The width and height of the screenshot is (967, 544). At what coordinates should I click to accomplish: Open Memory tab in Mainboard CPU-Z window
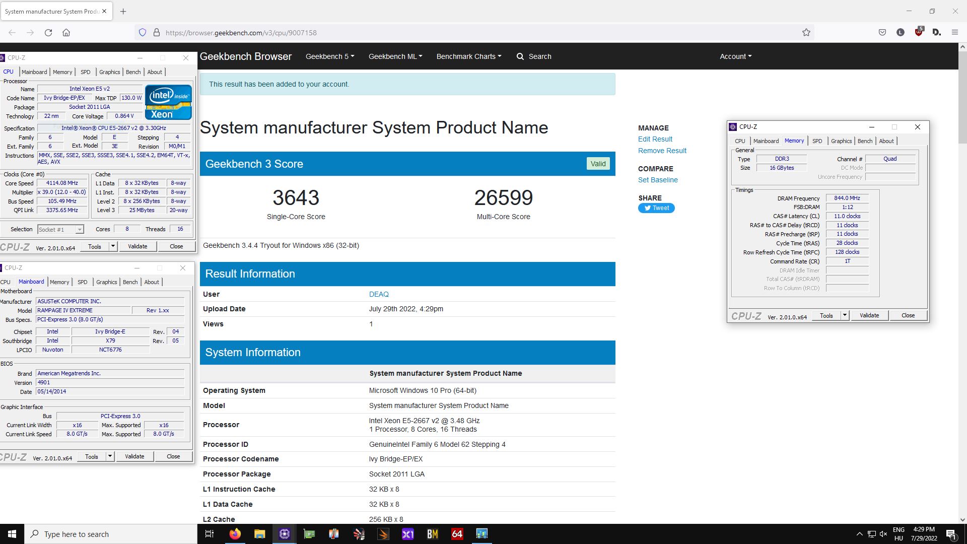pyautogui.click(x=59, y=282)
